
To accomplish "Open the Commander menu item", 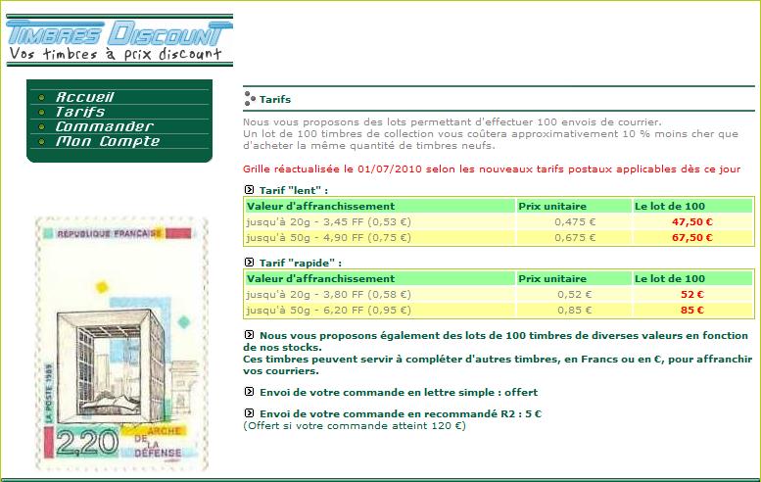I will click(x=105, y=127).
